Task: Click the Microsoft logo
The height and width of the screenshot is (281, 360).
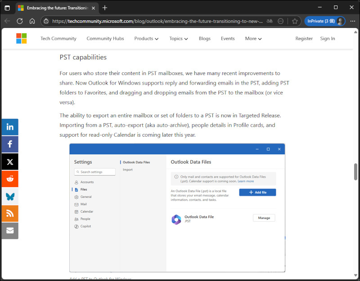Action: click(21, 38)
